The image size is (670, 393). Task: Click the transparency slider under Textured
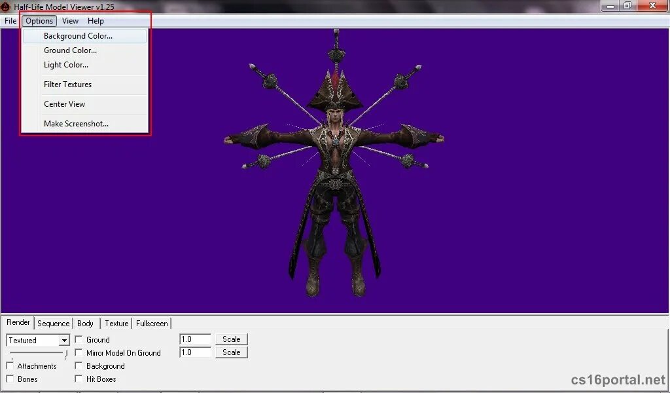(39, 353)
